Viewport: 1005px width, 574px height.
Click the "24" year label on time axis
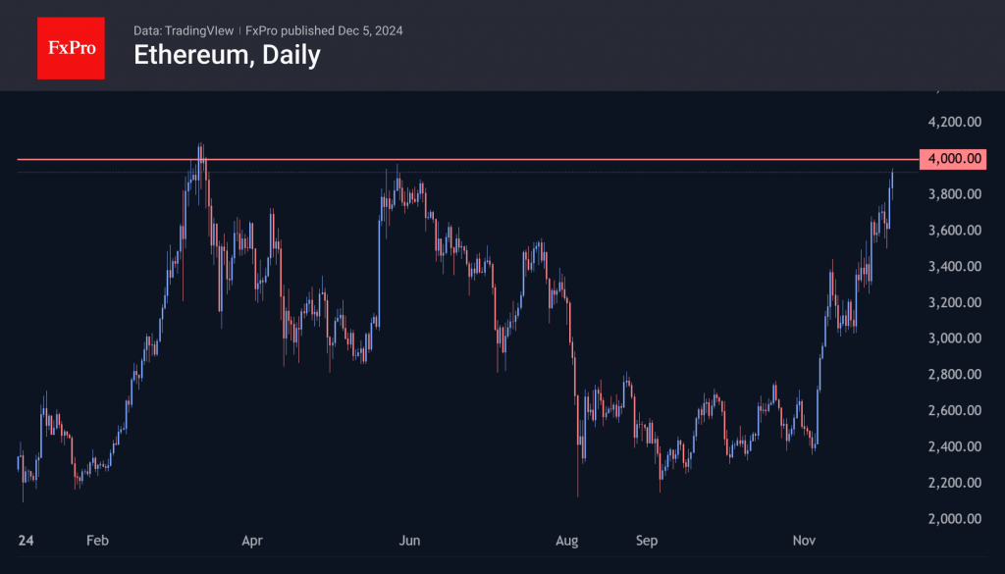pos(26,541)
